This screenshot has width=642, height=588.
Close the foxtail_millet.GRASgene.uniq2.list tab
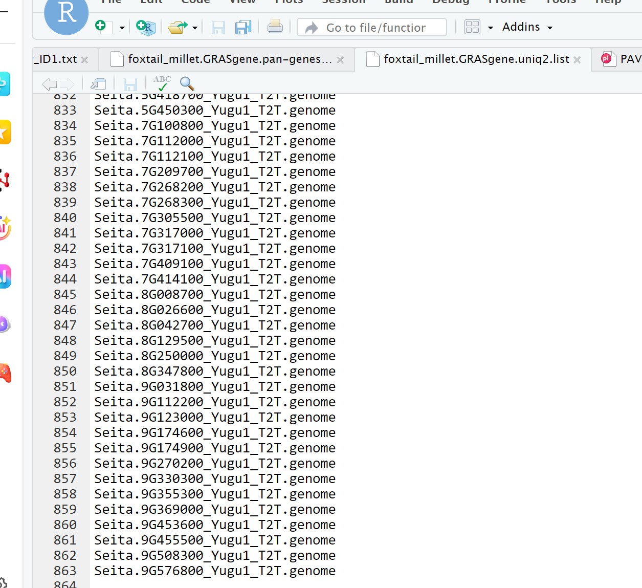click(x=577, y=60)
